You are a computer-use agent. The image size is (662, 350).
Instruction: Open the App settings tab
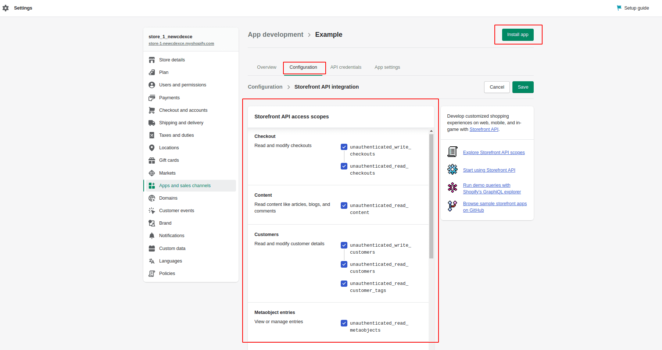387,67
